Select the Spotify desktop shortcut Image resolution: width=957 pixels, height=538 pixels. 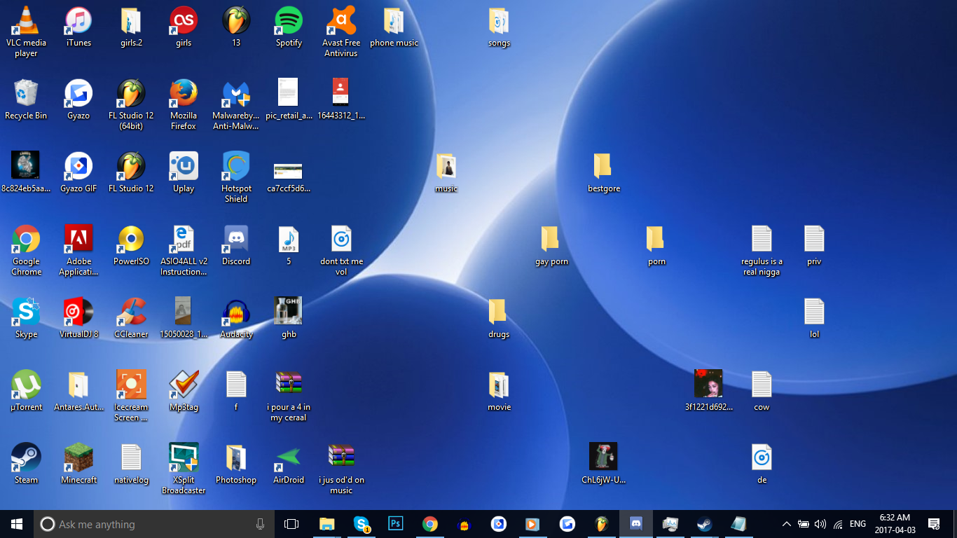(289, 27)
